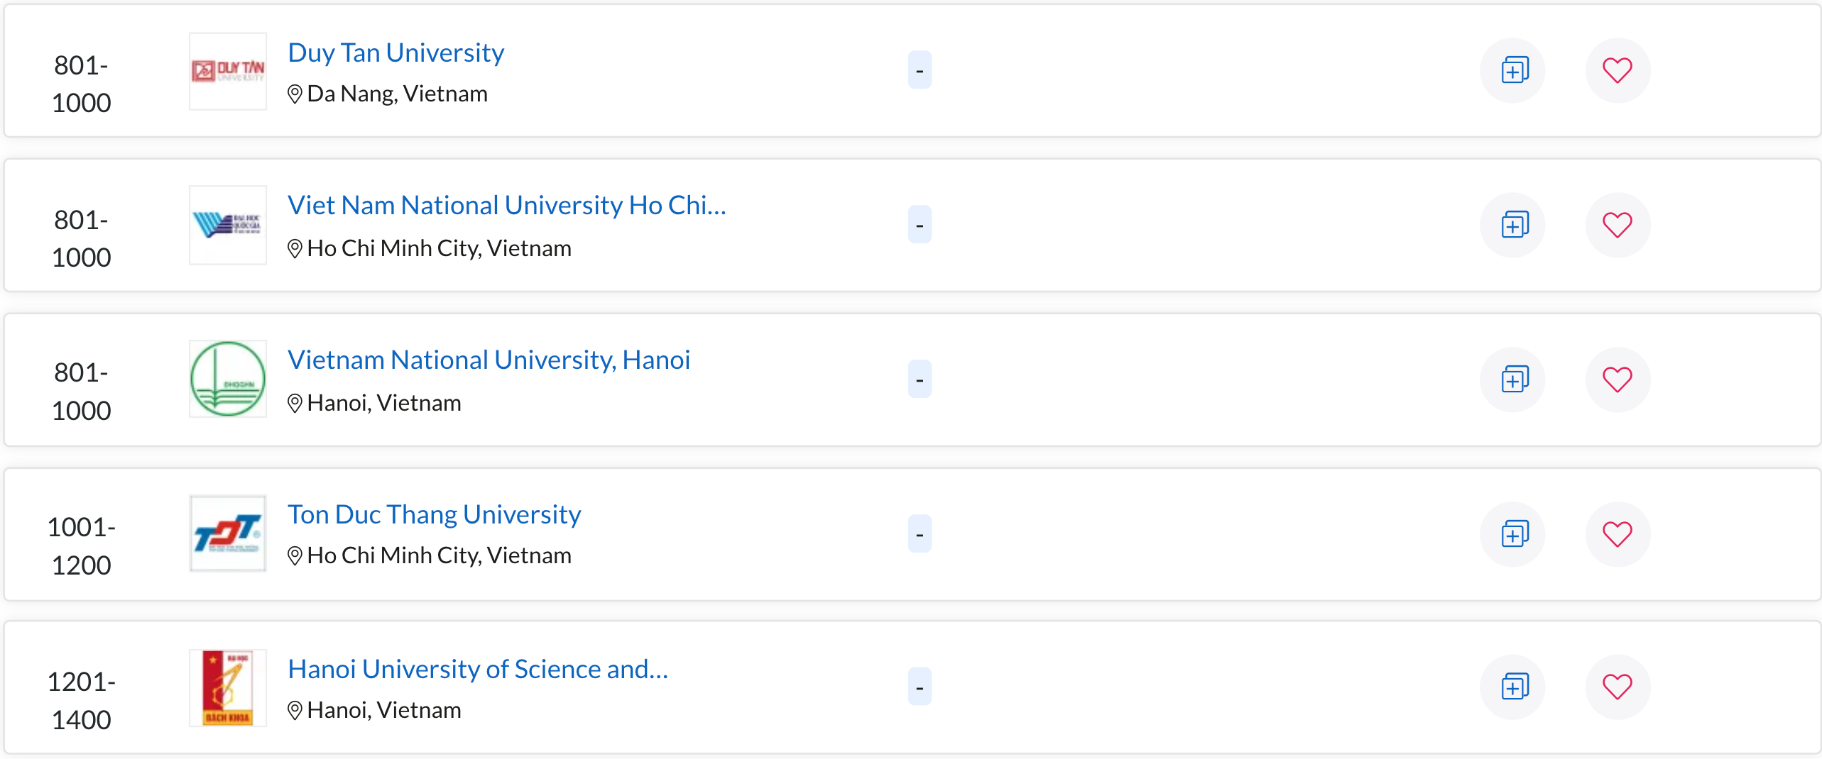This screenshot has height=759, width=1822.
Task: Open the Duy Tan University link
Action: pyautogui.click(x=396, y=53)
